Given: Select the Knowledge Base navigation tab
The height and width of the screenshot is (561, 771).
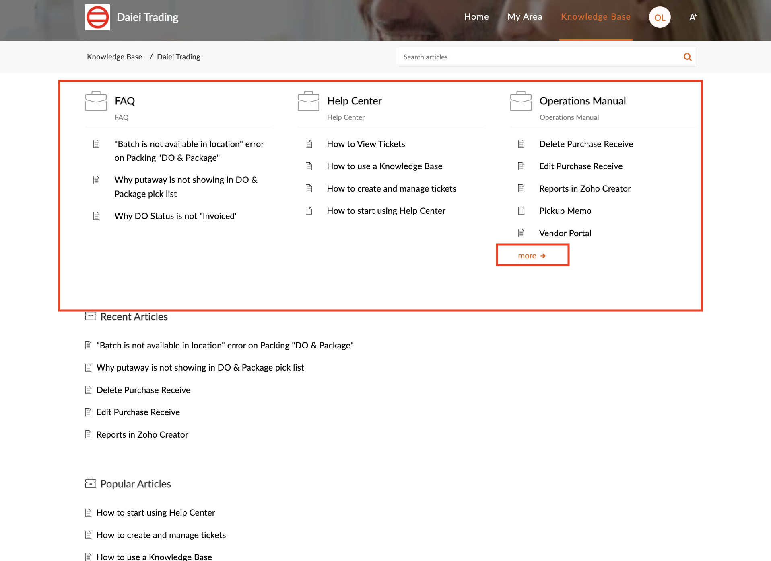Looking at the screenshot, I should pyautogui.click(x=596, y=17).
